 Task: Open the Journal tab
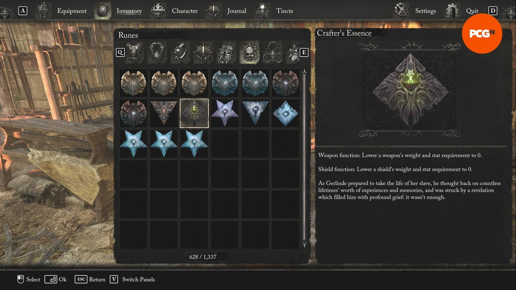tap(237, 11)
